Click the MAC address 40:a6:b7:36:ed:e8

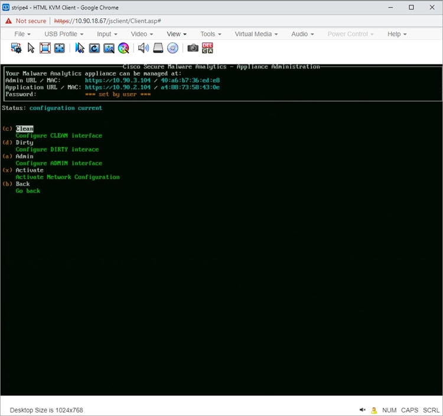[x=190, y=80]
